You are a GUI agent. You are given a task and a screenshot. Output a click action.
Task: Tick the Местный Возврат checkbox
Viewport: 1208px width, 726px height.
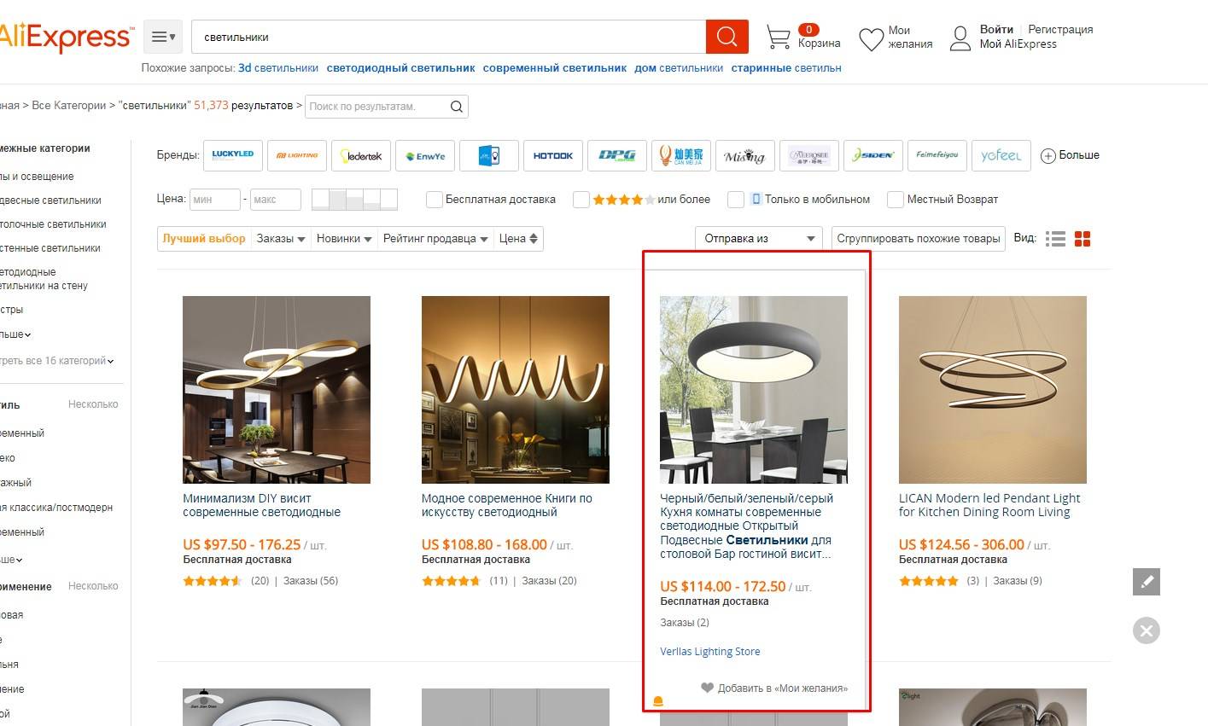pos(896,200)
